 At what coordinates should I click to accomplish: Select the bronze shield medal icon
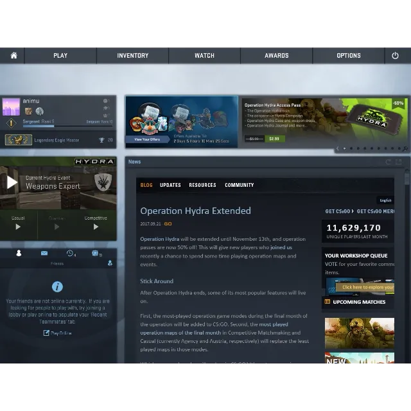pyautogui.click(x=28, y=111)
